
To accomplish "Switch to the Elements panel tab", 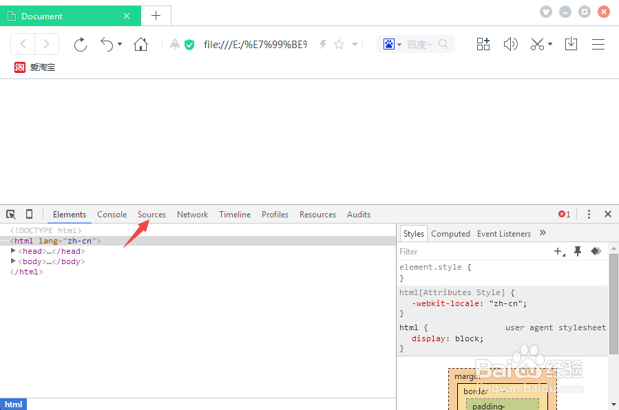I will point(70,215).
